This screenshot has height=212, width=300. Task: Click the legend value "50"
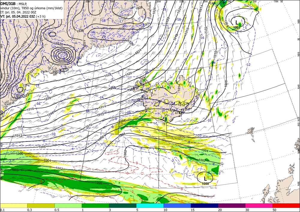(x=274, y=210)
